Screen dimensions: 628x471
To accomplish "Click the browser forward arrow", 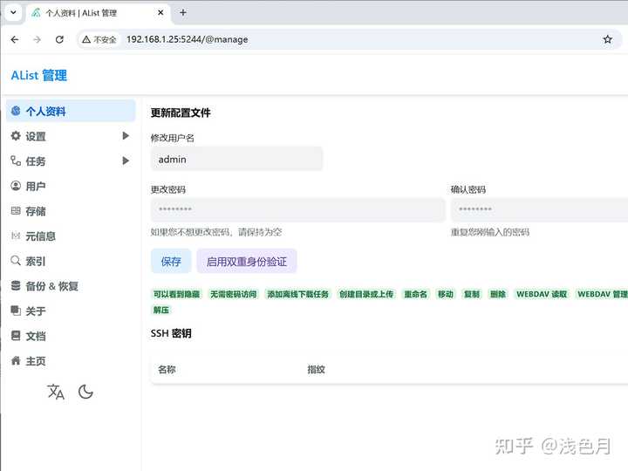I will [38, 39].
